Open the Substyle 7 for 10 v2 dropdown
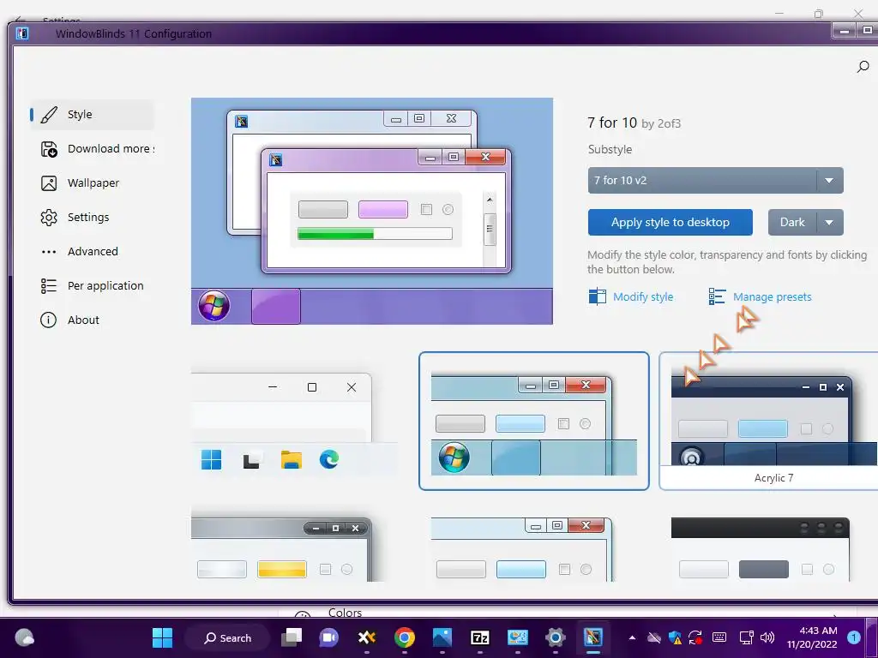Image resolution: width=878 pixels, height=658 pixels. [x=715, y=180]
